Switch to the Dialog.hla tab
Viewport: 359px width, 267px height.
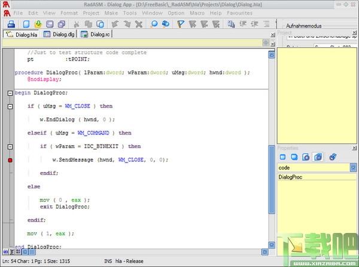pyautogui.click(x=22, y=35)
